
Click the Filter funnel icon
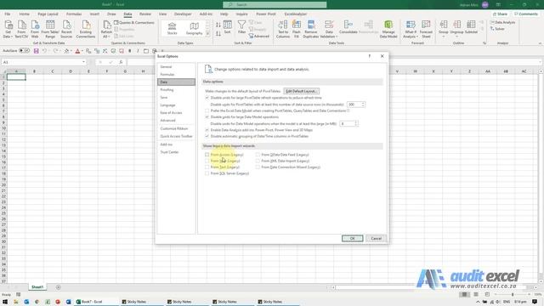coord(241,27)
